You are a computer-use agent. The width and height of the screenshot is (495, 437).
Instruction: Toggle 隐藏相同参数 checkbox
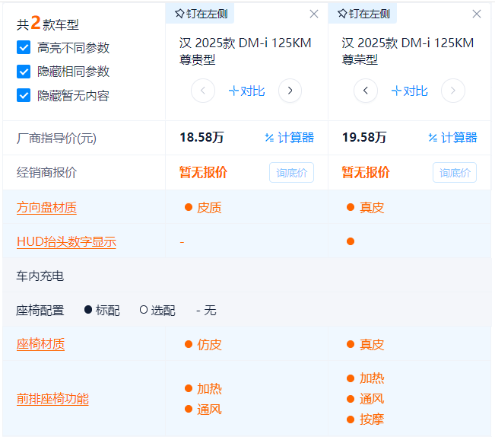tap(24, 72)
